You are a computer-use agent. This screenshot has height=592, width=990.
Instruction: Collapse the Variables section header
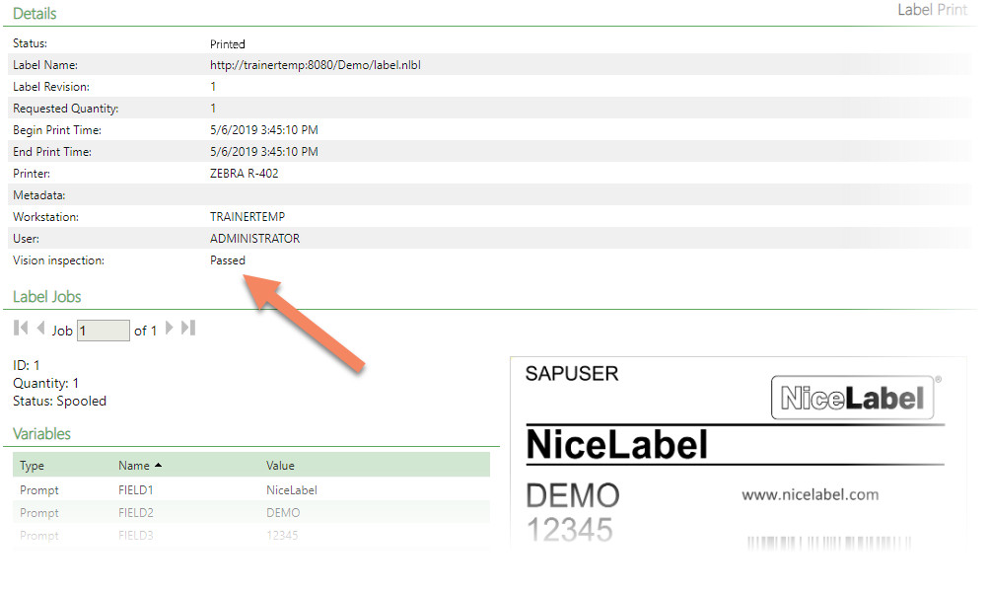point(41,434)
